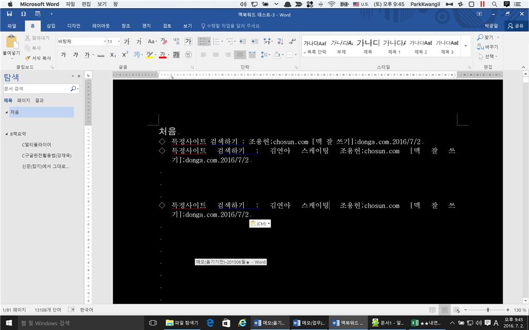
Task: Apply character border icon
Action: click(188, 41)
